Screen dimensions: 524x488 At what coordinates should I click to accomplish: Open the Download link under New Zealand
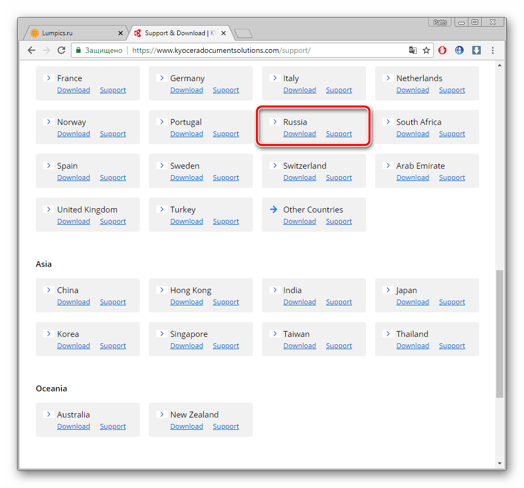point(187,427)
